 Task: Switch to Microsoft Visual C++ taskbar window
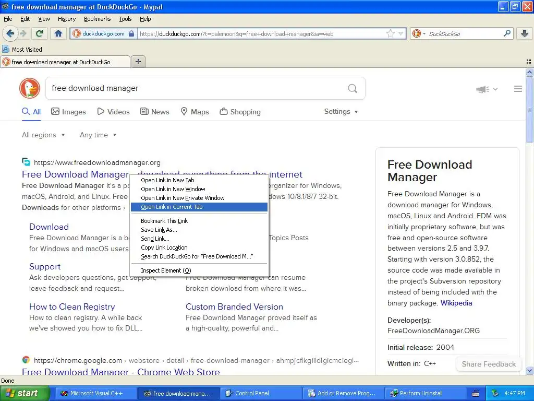coord(96,393)
